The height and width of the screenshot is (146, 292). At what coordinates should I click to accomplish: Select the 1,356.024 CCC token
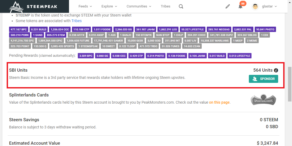60,29
